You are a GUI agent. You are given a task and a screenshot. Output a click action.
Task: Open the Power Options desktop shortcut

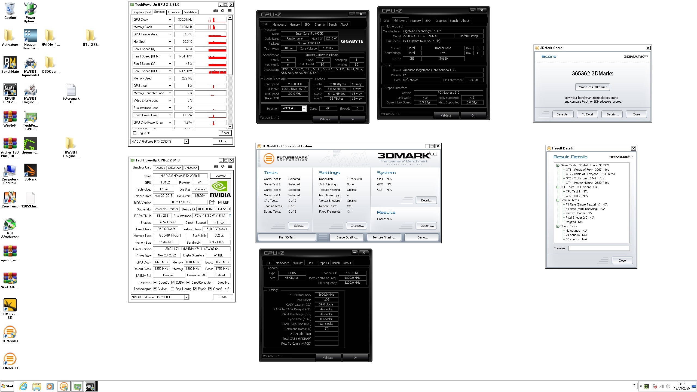point(30,12)
